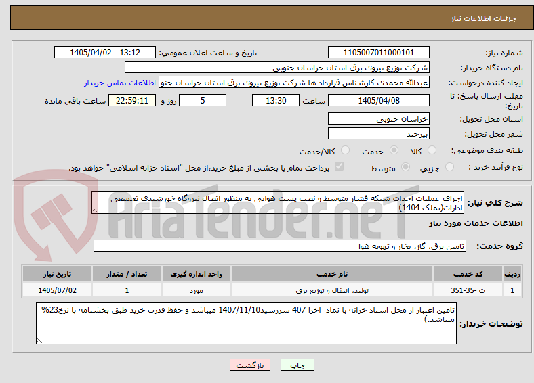
Task: Click the ردیف column header
Action: click(x=512, y=274)
